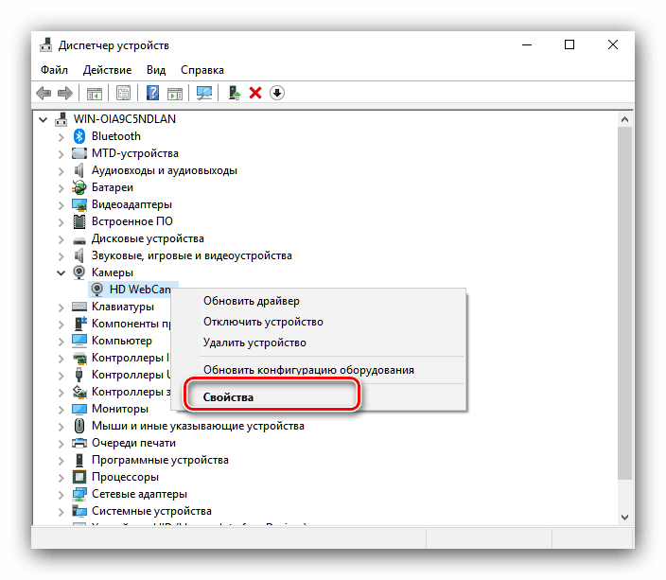Minimize the Диспетчер устройств window
The height and width of the screenshot is (580, 666).
pos(527,44)
